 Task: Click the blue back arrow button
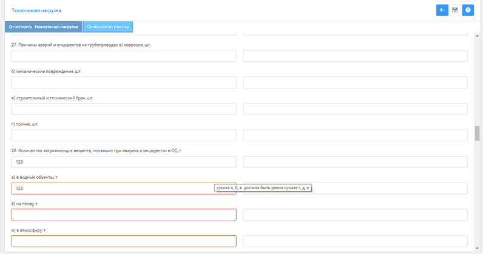(442, 10)
